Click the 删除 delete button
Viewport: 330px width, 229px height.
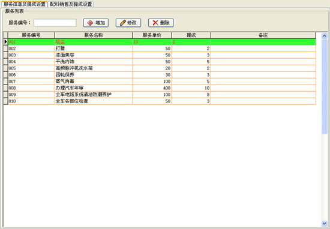(161, 23)
